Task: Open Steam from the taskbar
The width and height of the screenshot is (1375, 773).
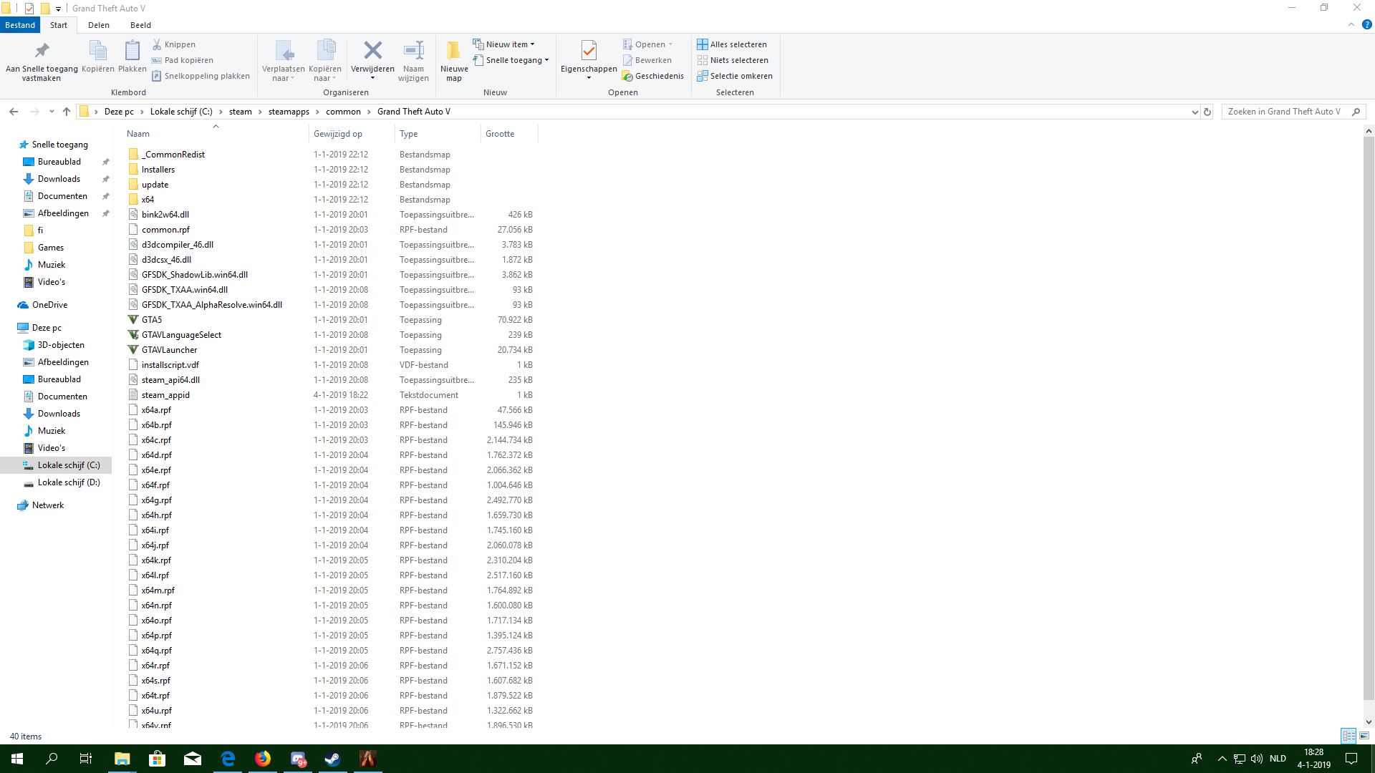Action: click(332, 759)
